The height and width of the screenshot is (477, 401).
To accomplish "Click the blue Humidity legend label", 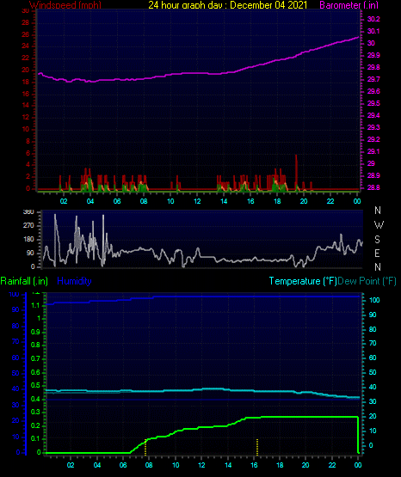I will 74,281.
